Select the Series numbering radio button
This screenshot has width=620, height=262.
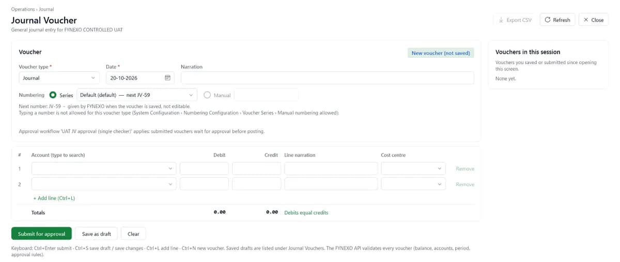click(x=53, y=95)
